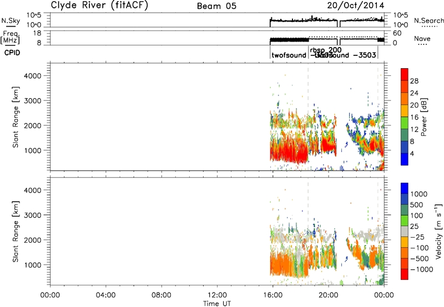
Task: Click the '08:00' time tick label
Action: tap(162, 295)
